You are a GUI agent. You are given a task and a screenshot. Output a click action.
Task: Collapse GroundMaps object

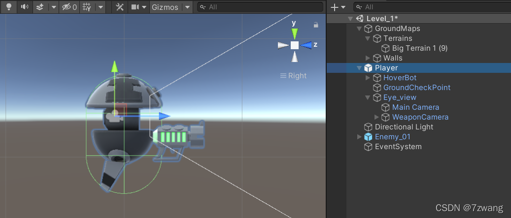tap(359, 29)
